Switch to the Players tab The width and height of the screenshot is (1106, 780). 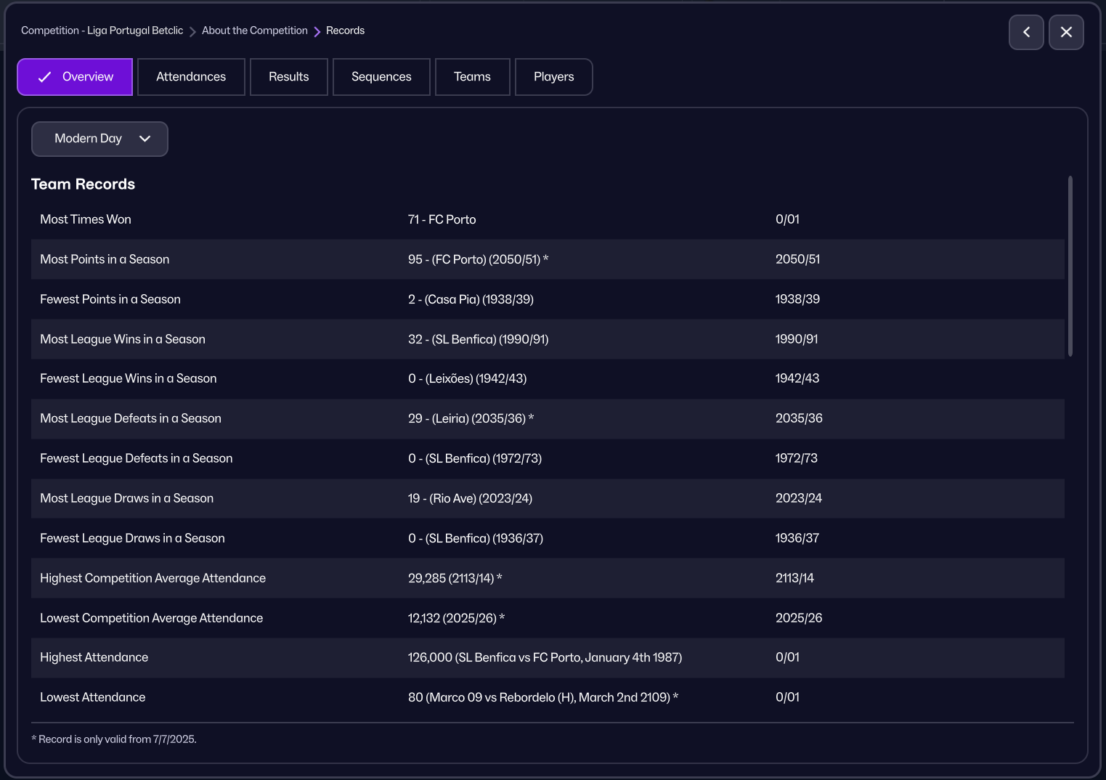(554, 77)
